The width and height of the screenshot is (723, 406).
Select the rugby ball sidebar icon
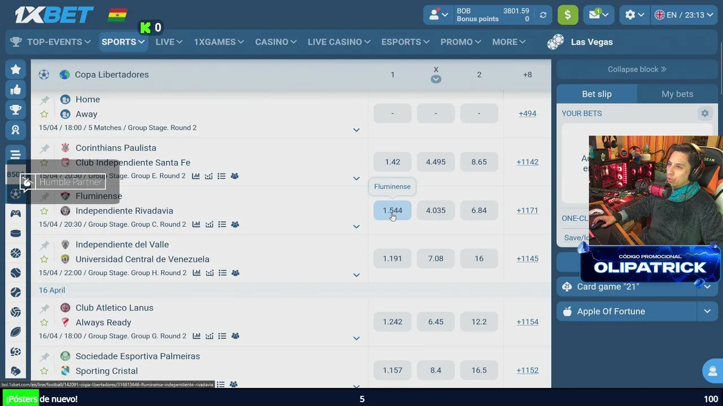(x=15, y=332)
